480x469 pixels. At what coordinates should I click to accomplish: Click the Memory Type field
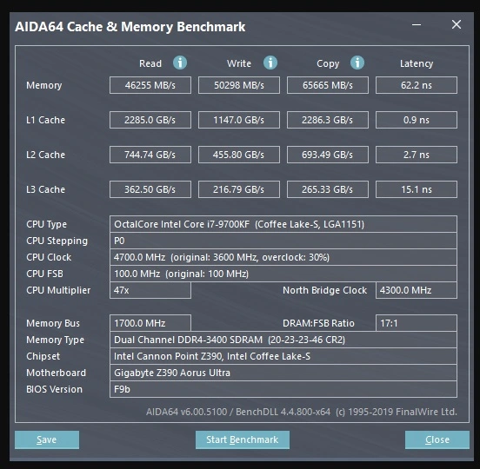(x=283, y=340)
